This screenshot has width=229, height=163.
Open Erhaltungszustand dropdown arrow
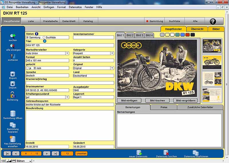coord(67,97)
